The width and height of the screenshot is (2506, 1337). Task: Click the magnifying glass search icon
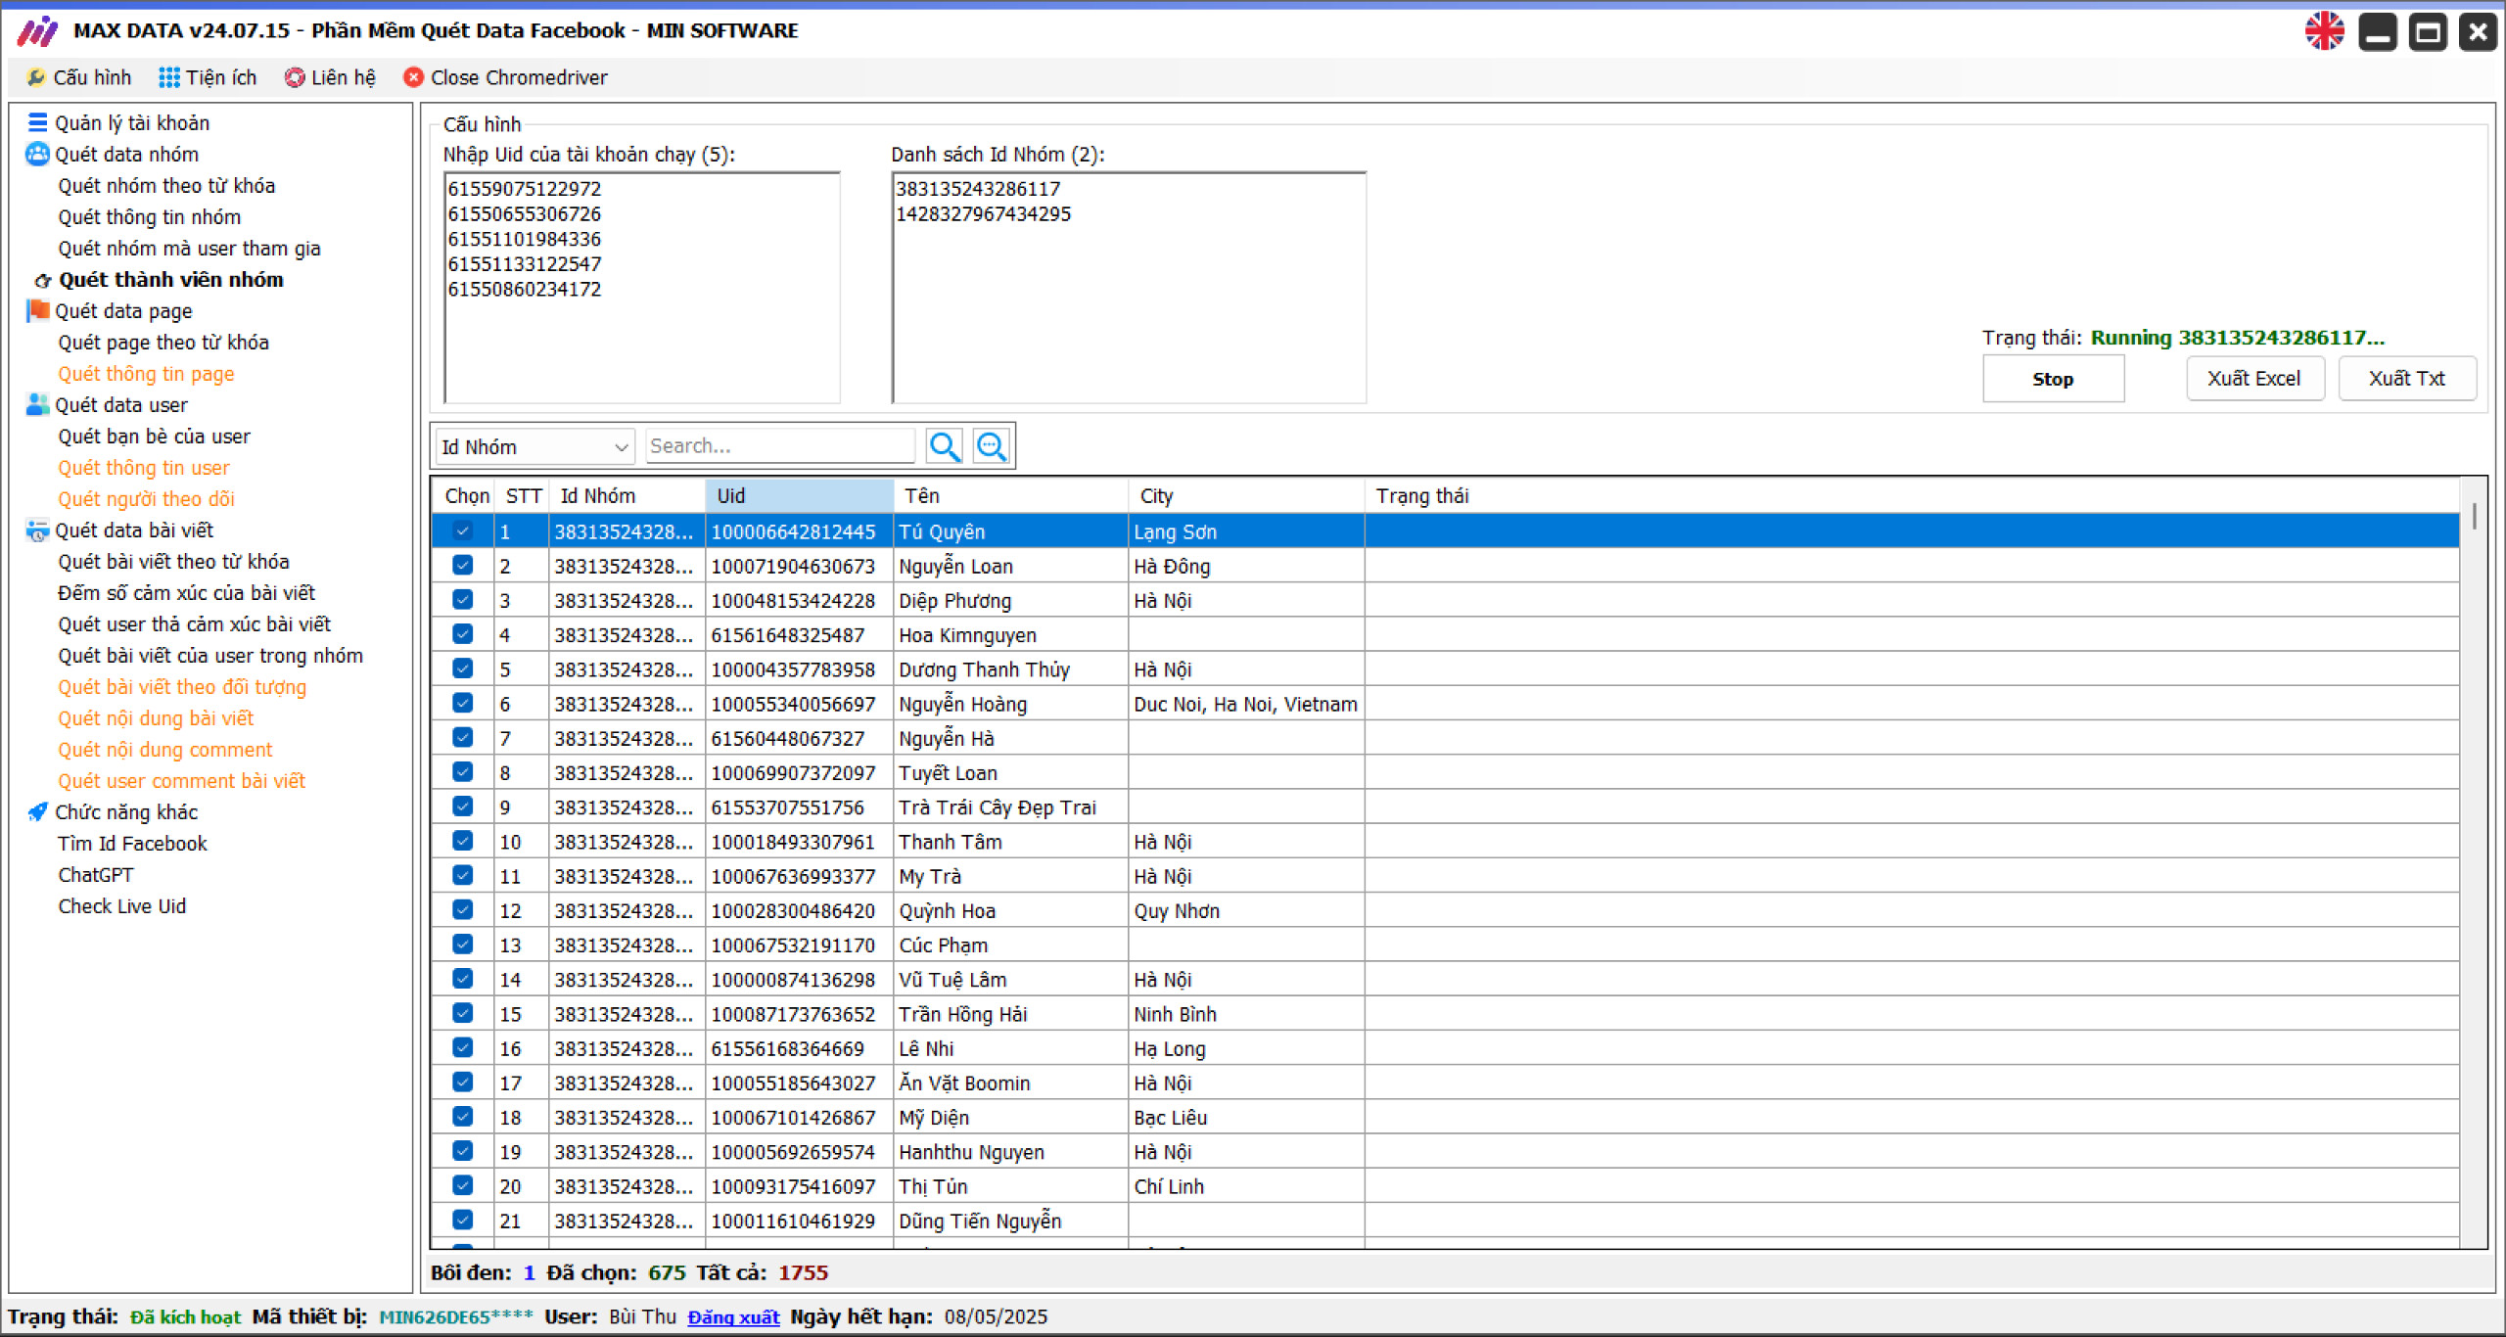tap(944, 446)
